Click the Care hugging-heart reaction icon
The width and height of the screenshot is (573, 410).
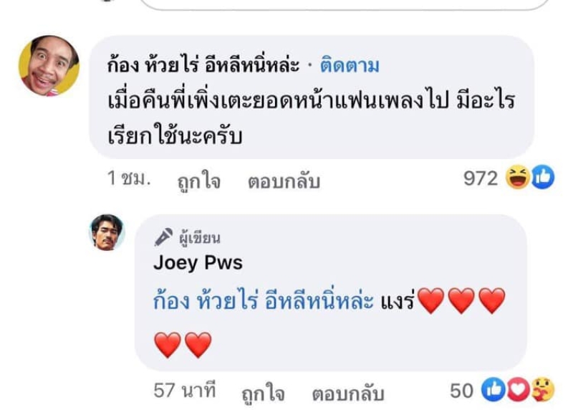(x=543, y=389)
